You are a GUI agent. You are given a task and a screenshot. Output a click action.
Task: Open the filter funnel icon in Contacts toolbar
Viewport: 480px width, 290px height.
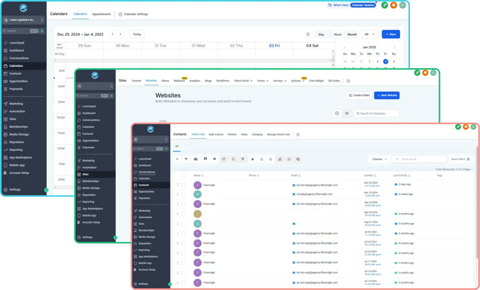pos(186,159)
